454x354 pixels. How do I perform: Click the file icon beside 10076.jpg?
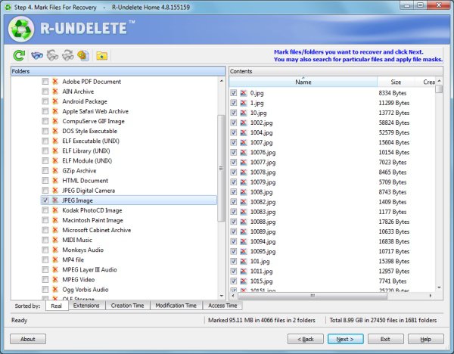pos(244,153)
